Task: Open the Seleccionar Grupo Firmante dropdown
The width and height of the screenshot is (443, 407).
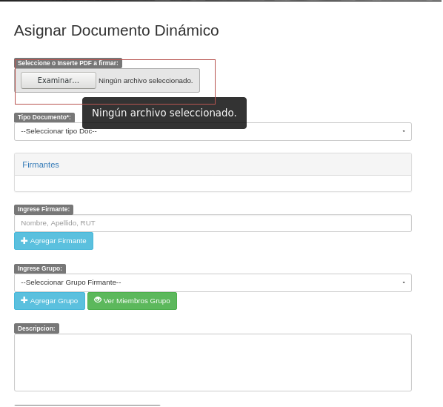Action: [213, 282]
